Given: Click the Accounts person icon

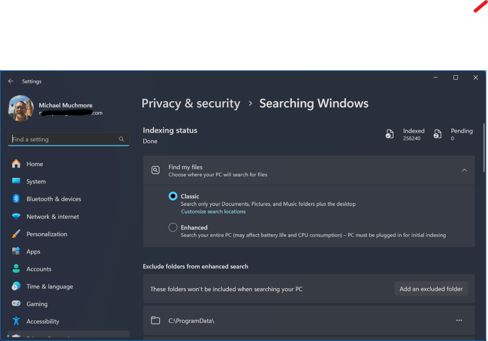Looking at the screenshot, I should (16, 269).
